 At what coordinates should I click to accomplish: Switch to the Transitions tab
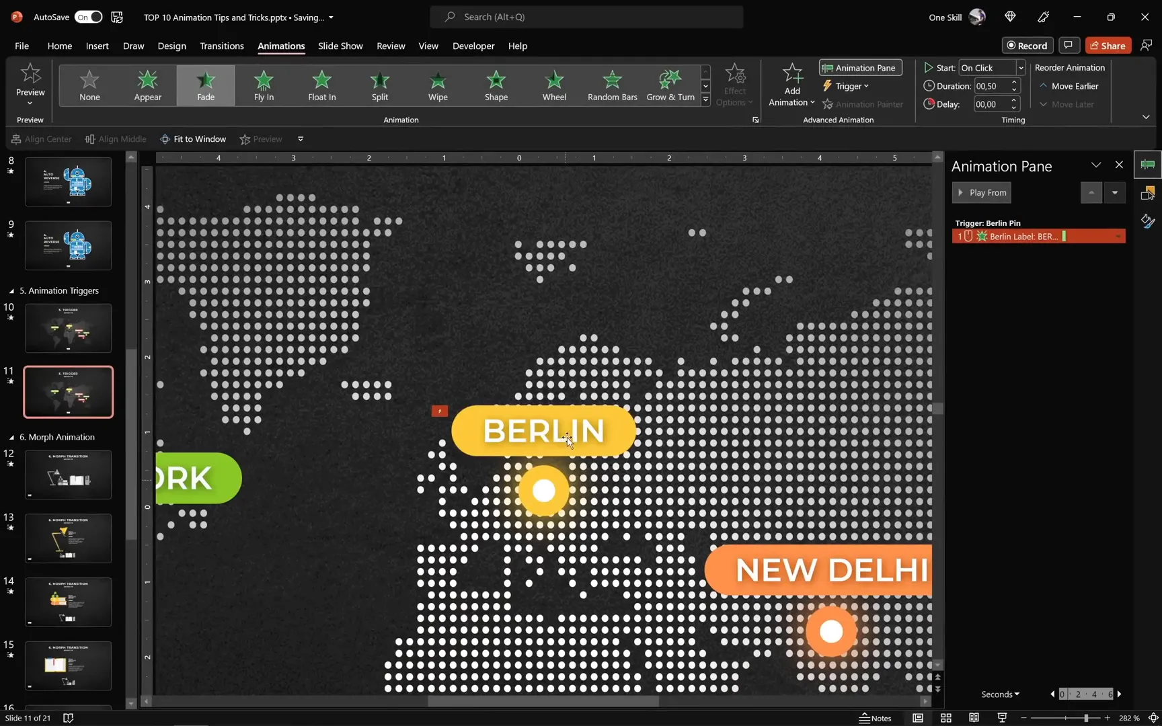(221, 46)
